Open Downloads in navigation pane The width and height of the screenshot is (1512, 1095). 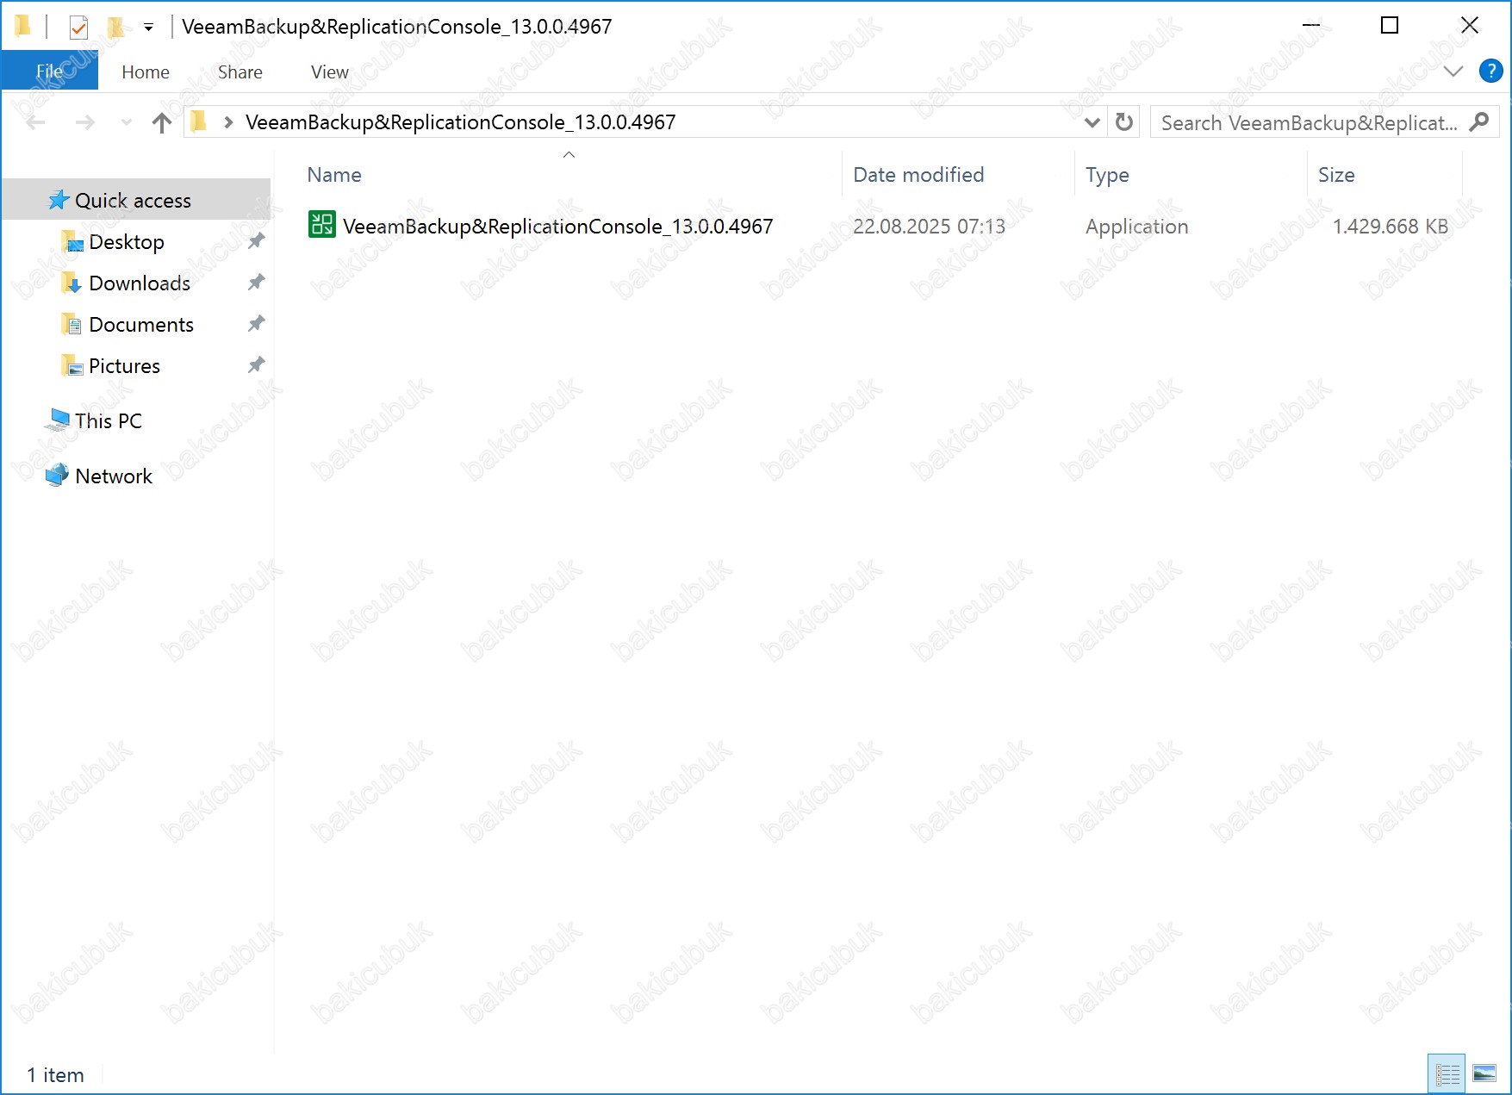coord(140,283)
